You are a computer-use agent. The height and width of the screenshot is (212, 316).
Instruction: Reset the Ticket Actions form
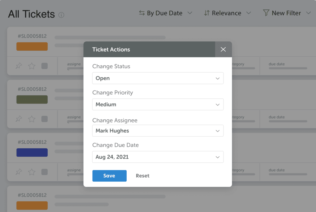tap(143, 176)
